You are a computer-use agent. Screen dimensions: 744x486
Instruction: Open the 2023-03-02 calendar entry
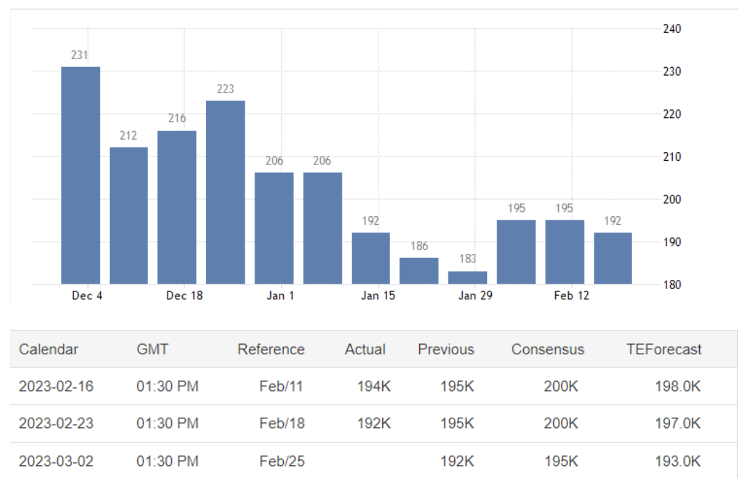56,461
